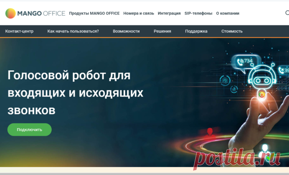The image size is (289, 175).
Task: Expand the Возможности submenu
Action: click(x=126, y=31)
